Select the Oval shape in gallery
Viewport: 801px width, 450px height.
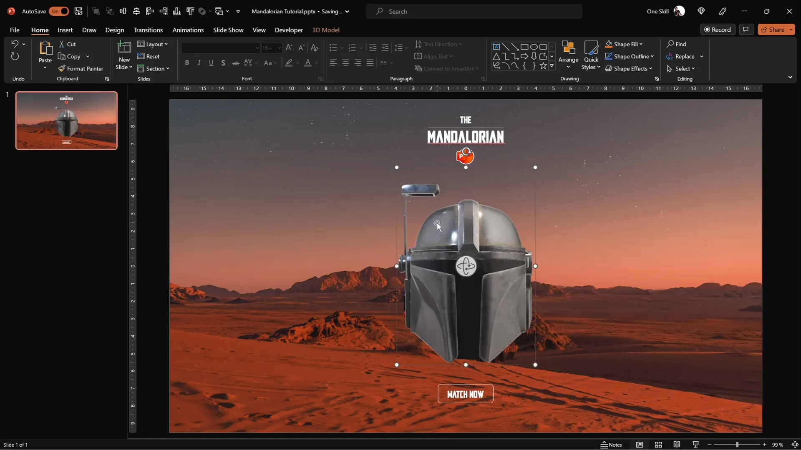click(x=534, y=47)
